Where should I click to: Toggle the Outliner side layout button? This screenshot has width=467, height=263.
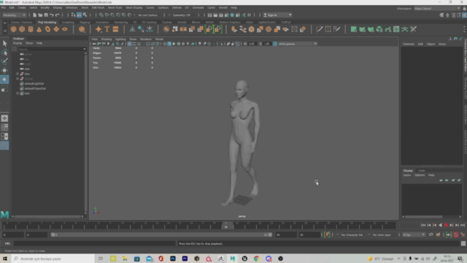(4, 145)
